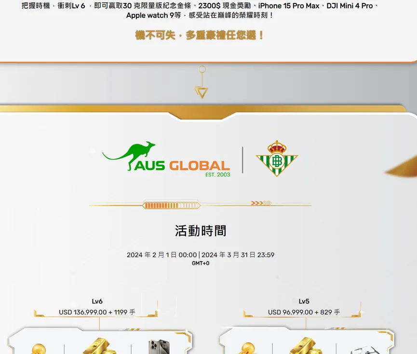The height and width of the screenshot is (354, 417).
Task: Click the 把握時機．衝刺Lv 6 promo text line
Action: [200, 6]
